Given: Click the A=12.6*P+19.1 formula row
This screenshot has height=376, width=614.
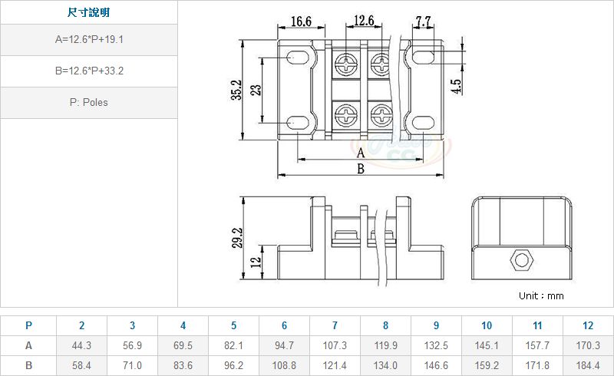Looking at the screenshot, I should click(89, 40).
